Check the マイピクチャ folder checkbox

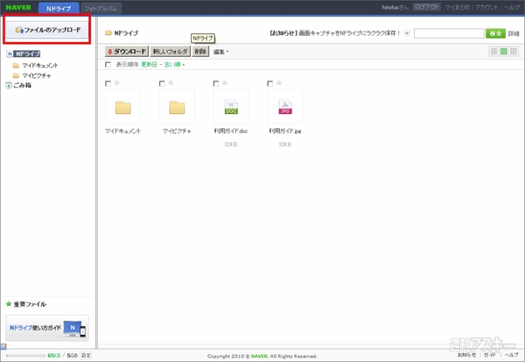click(162, 83)
